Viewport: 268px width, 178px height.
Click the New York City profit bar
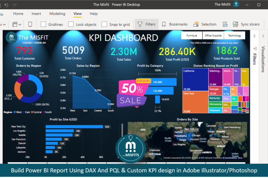pyautogui.click(x=74, y=127)
